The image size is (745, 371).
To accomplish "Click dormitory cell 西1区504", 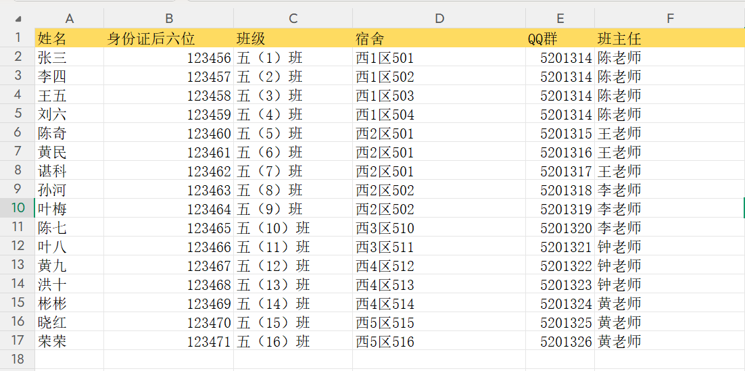I will [439, 114].
